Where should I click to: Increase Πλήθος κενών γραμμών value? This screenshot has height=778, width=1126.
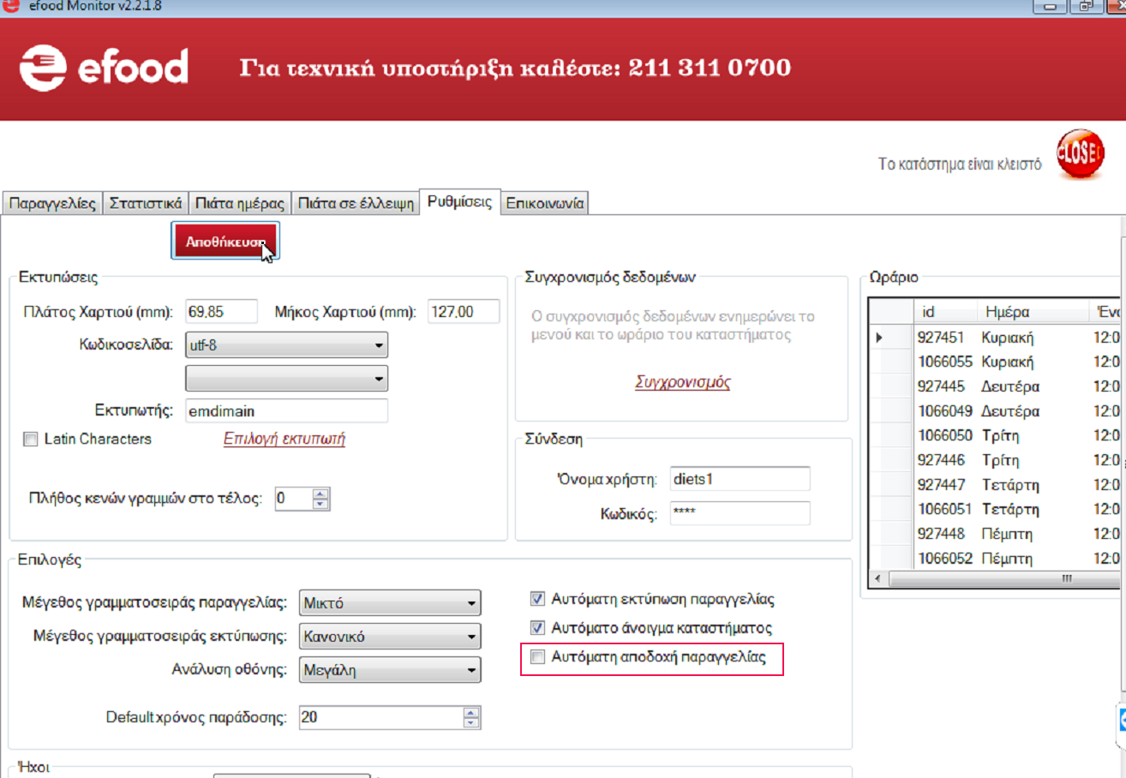pyautogui.click(x=320, y=494)
